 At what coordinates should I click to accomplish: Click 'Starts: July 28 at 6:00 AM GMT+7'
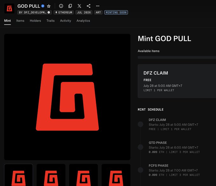173,148
